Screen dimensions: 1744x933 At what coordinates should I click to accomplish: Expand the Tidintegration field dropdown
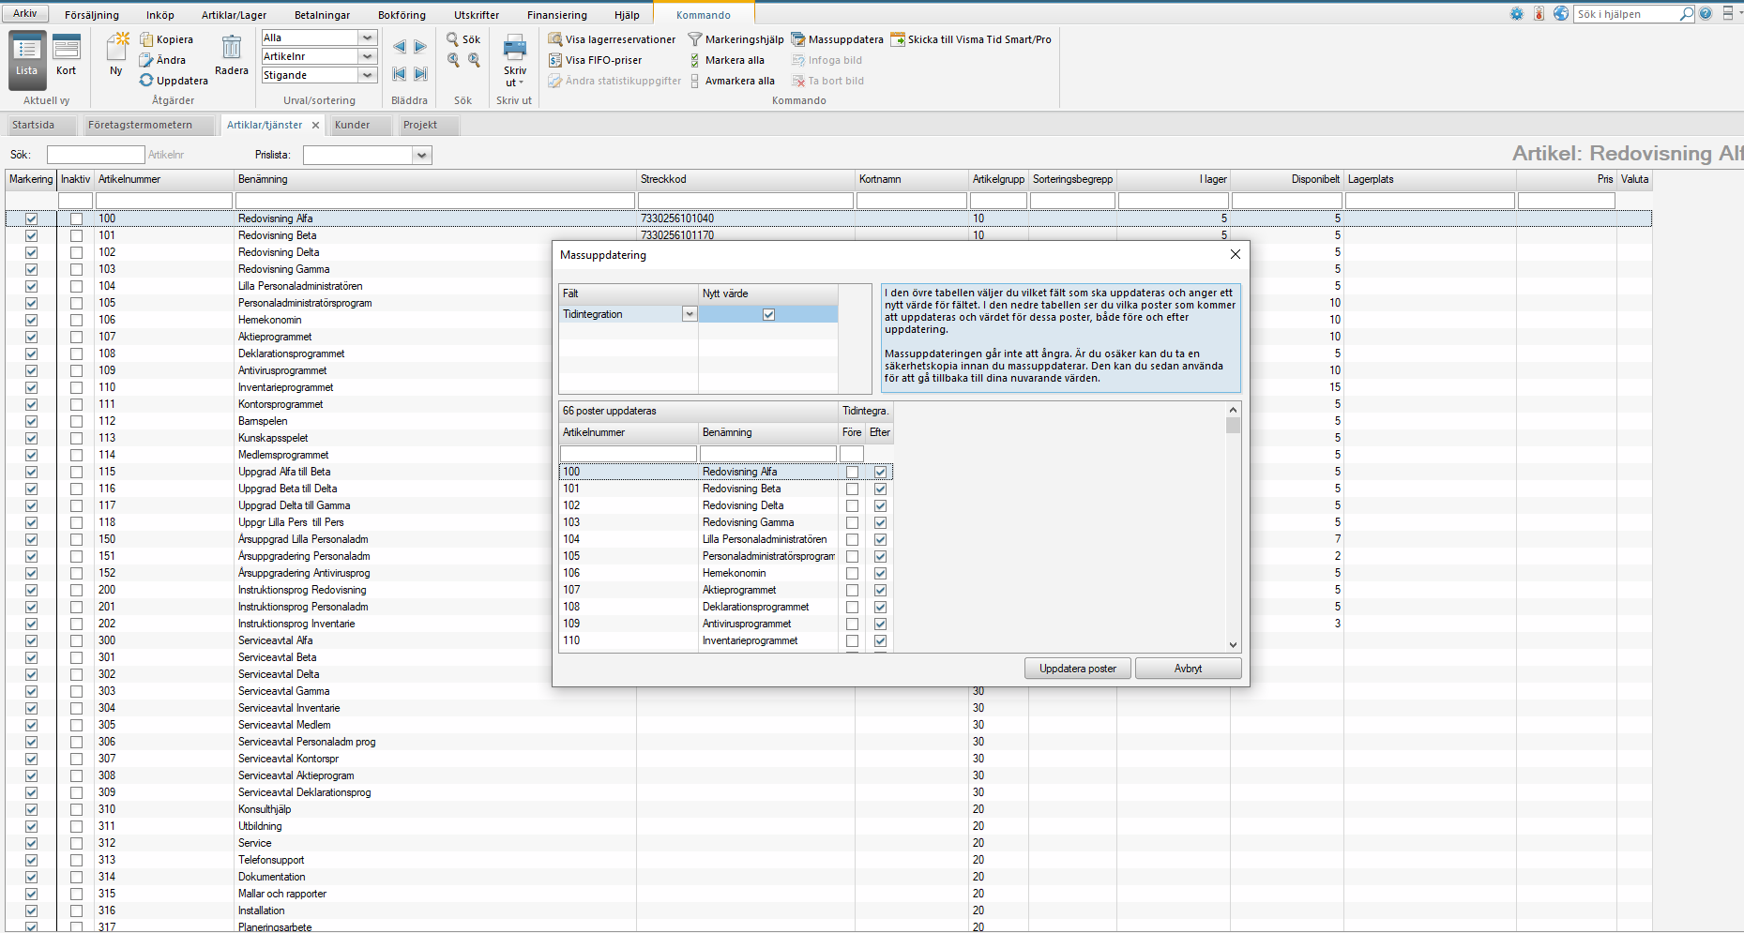click(690, 314)
